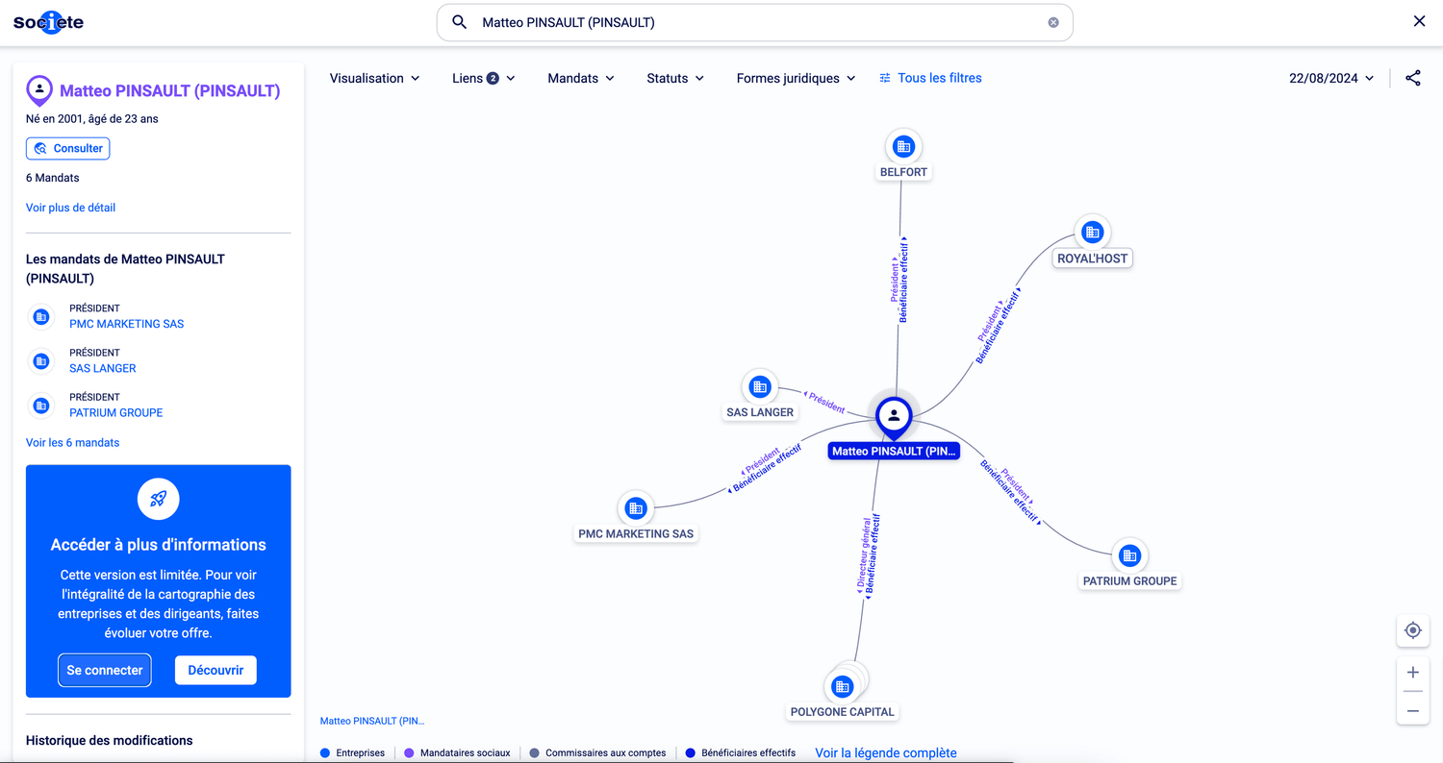Close the cartography view
The width and height of the screenshot is (1443, 763).
coord(1419,21)
